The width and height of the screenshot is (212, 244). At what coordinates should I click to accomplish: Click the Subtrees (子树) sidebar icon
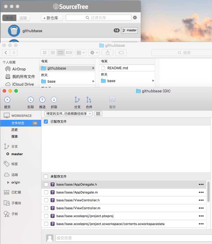pos(6,214)
